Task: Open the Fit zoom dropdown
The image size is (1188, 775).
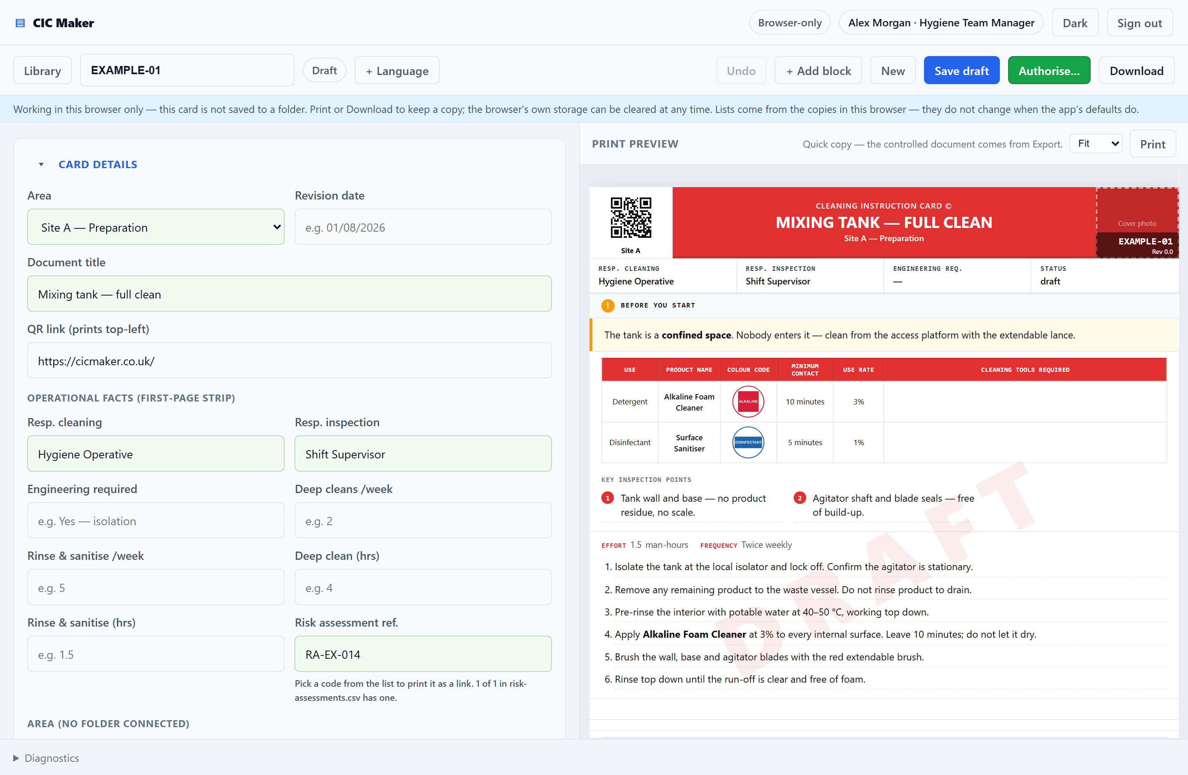Action: tap(1096, 144)
